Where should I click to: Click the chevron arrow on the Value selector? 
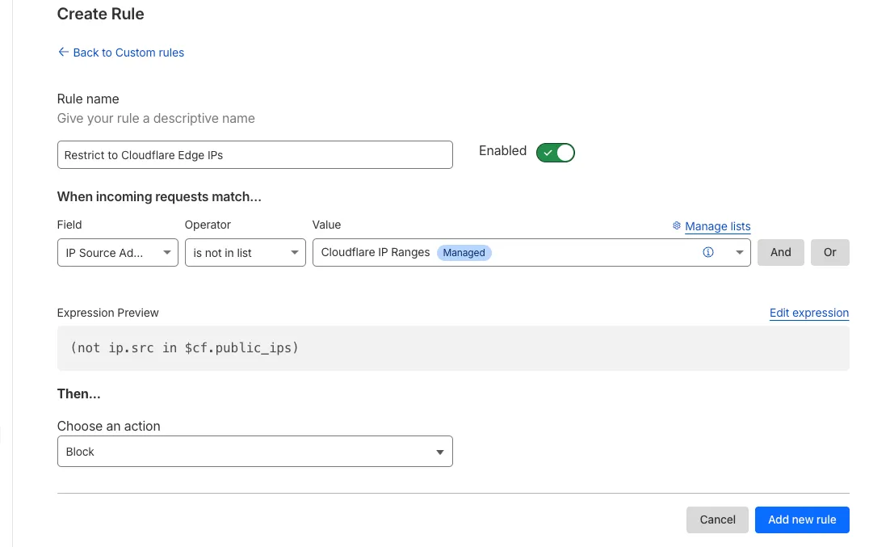point(739,252)
